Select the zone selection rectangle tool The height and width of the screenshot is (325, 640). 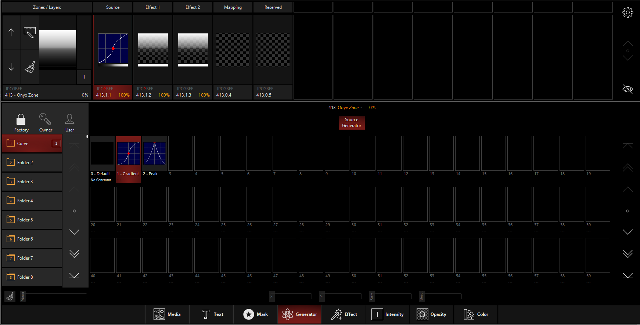pyautogui.click(x=30, y=32)
